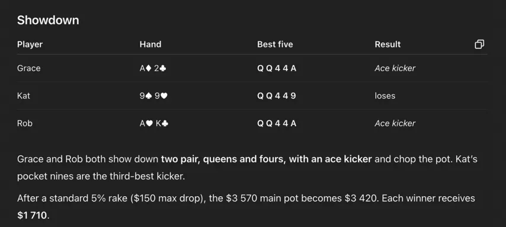Select Rob's name in the table
This screenshot has height=227, width=506.
coord(24,123)
